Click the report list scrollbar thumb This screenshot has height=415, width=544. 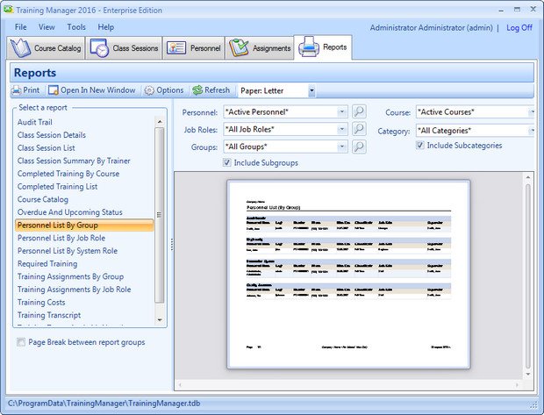[159, 215]
